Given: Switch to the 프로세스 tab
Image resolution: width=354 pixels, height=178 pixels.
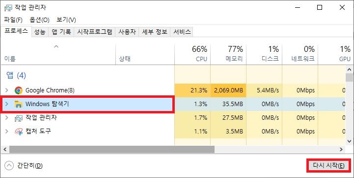Looking at the screenshot, I should click(16, 31).
